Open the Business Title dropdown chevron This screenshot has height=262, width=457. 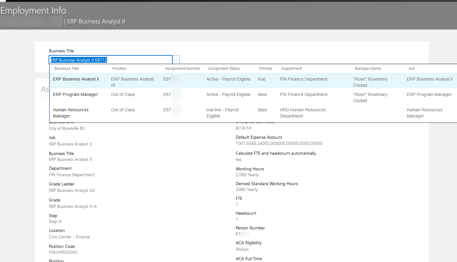(x=175, y=59)
